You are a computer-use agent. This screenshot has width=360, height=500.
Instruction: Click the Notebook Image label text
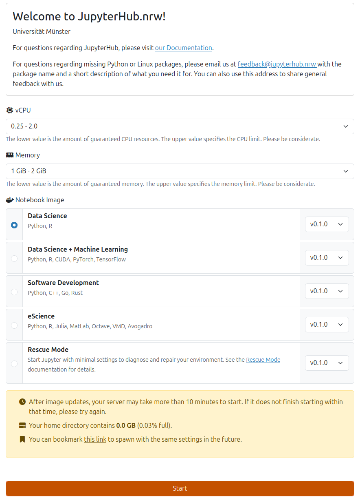click(x=40, y=200)
